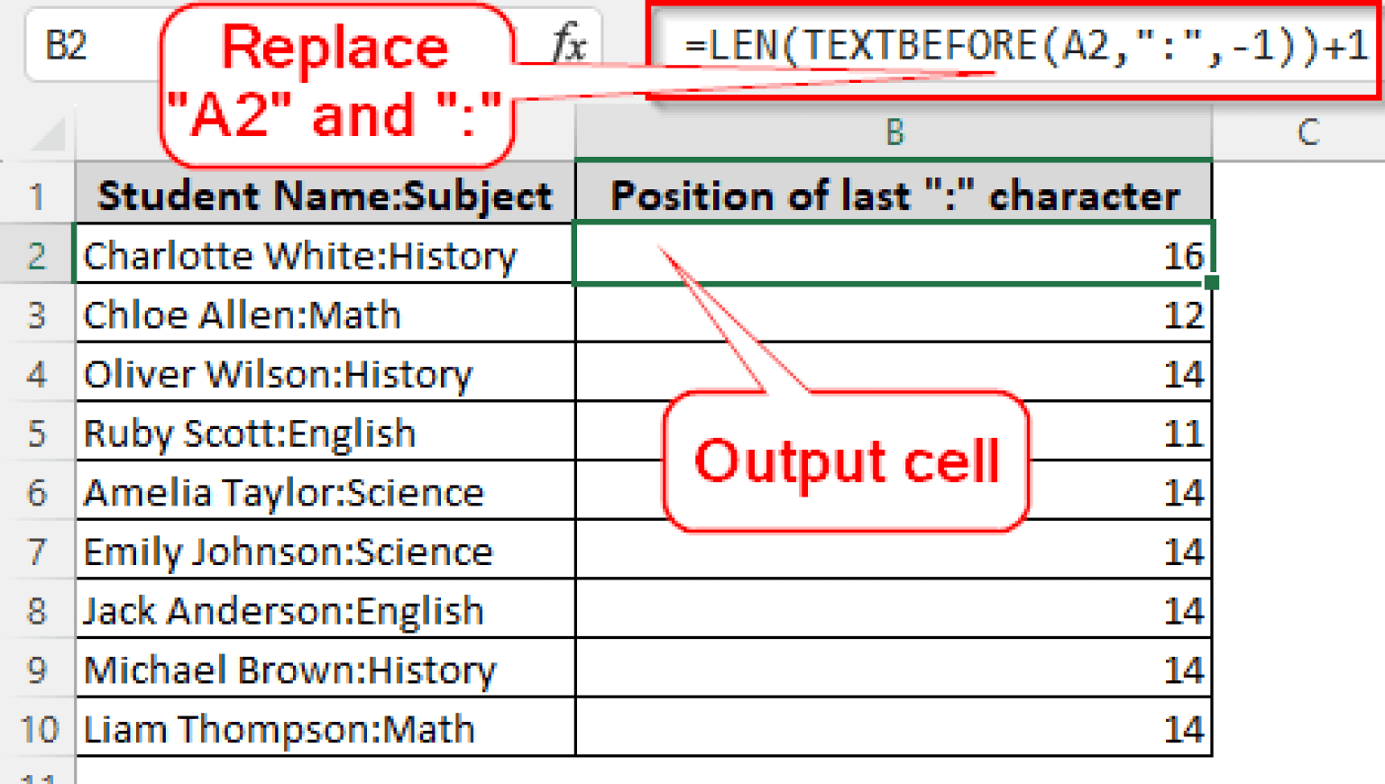Viewport: 1385px width, 784px height.
Task: Select row header 10
Action: click(38, 728)
